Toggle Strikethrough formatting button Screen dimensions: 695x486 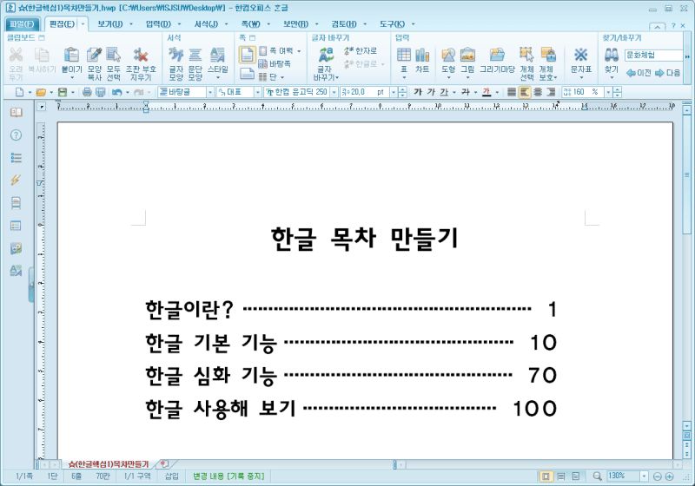point(466,92)
